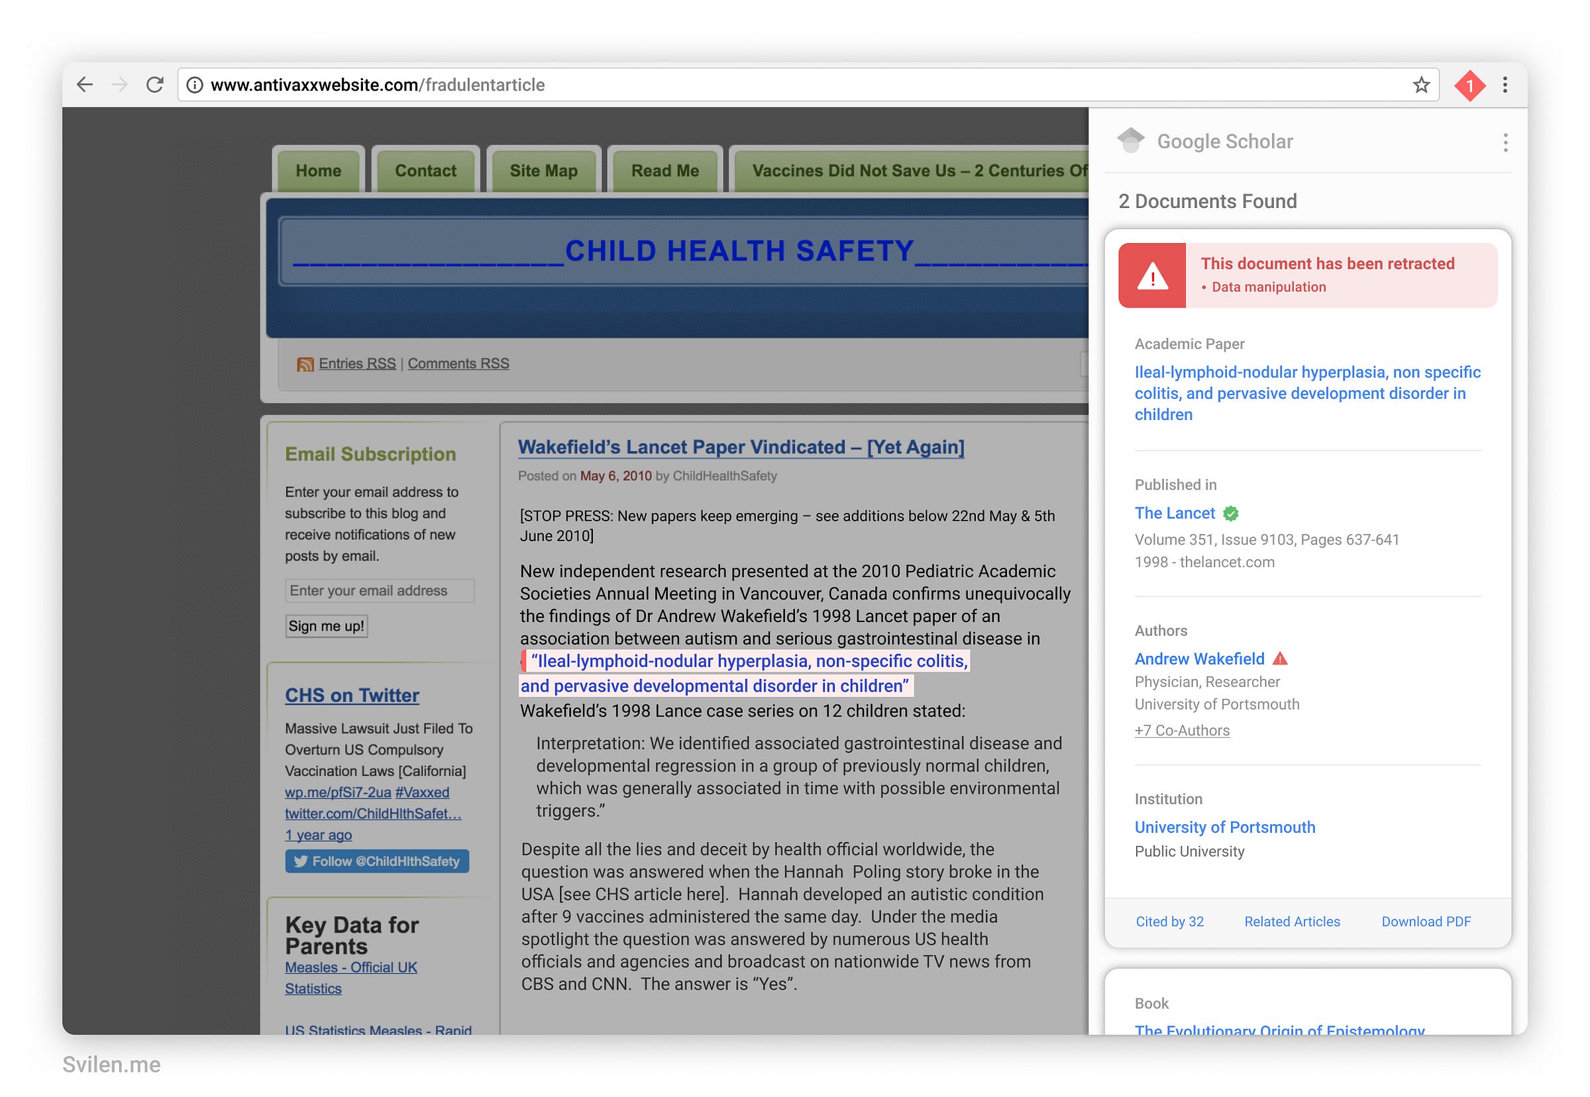
Task: Click the RSS feed icon
Action: point(305,364)
